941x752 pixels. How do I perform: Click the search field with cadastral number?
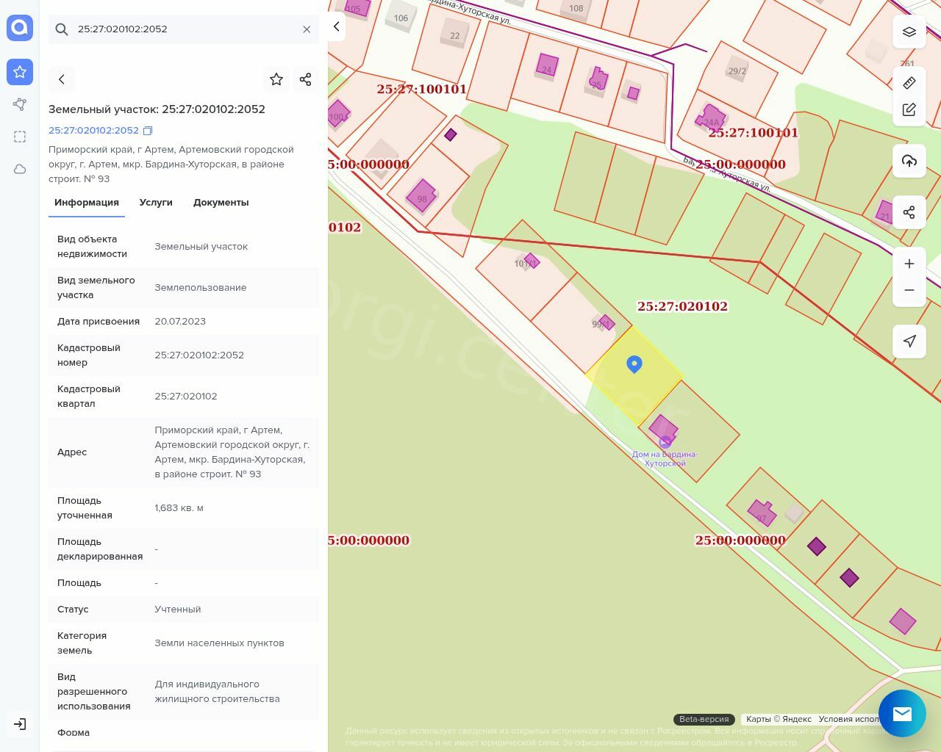click(x=184, y=29)
